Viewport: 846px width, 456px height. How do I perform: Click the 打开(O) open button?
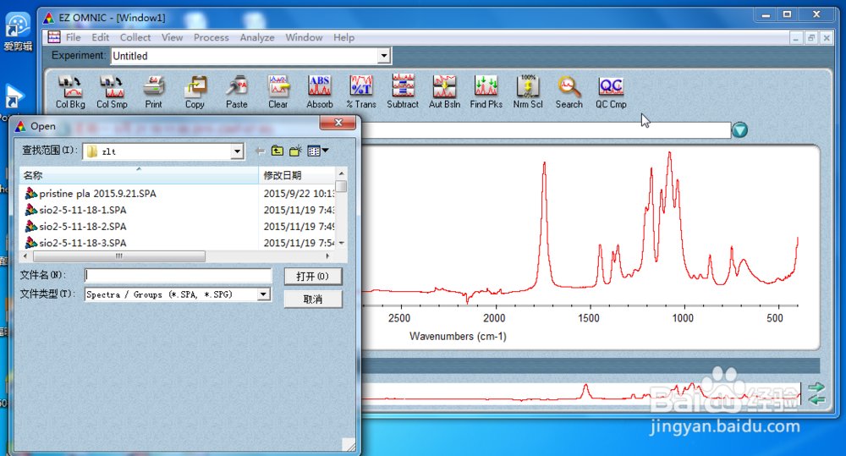[313, 277]
